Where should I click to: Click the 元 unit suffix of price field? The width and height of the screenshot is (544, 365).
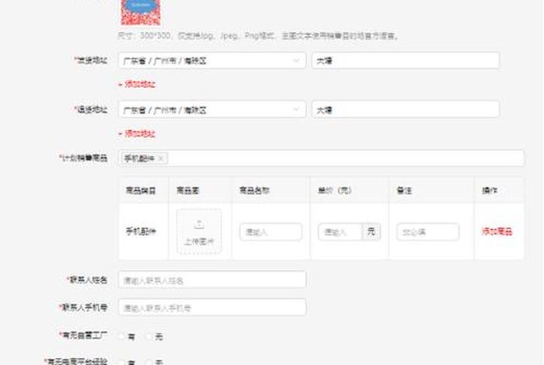(x=371, y=232)
